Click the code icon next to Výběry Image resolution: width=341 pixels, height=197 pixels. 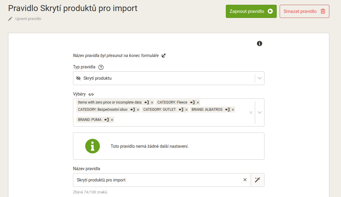91,94
